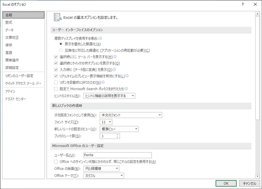Open the 新しいシートの既定のビュー dropdown
Viewport: 262px width, 189px height.
(119, 129)
